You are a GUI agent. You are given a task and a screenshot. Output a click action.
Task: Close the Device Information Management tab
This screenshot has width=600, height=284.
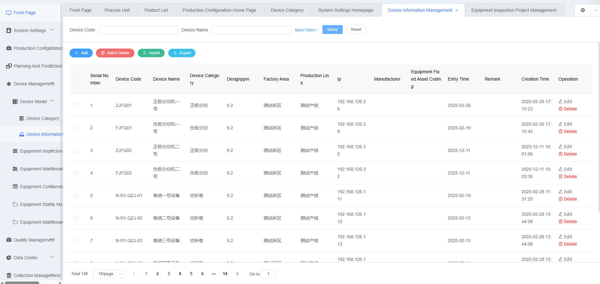tap(457, 10)
